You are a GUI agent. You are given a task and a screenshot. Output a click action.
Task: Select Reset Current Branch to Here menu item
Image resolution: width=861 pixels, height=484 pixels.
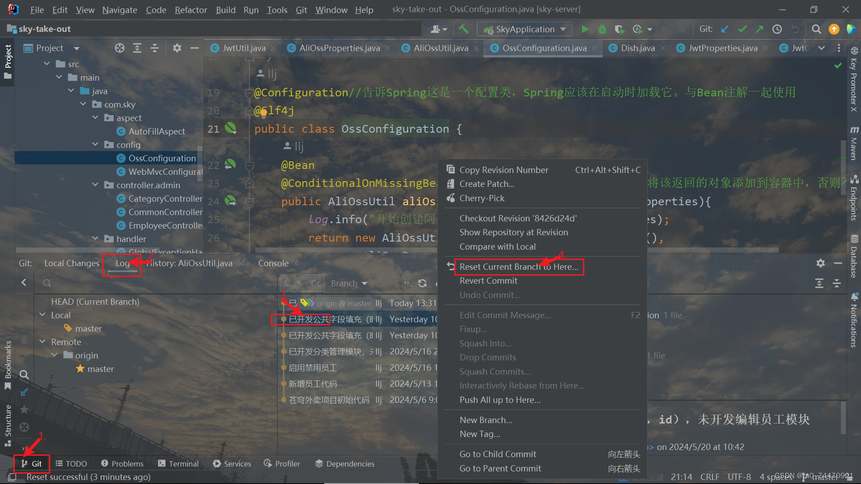pos(518,267)
